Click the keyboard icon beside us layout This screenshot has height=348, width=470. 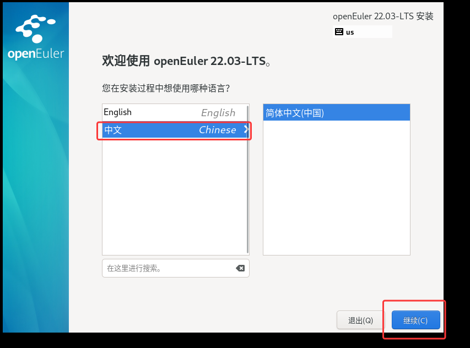tap(339, 32)
